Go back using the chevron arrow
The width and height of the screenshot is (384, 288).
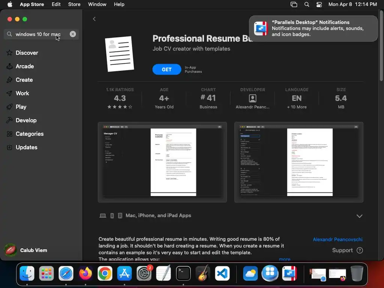tap(94, 19)
